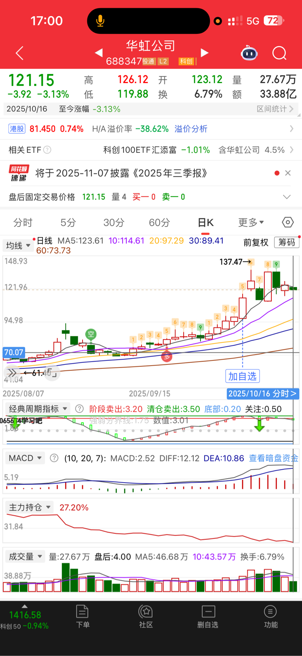Open the 科创50 index ticker
The image size is (302, 656).
pos(25,620)
